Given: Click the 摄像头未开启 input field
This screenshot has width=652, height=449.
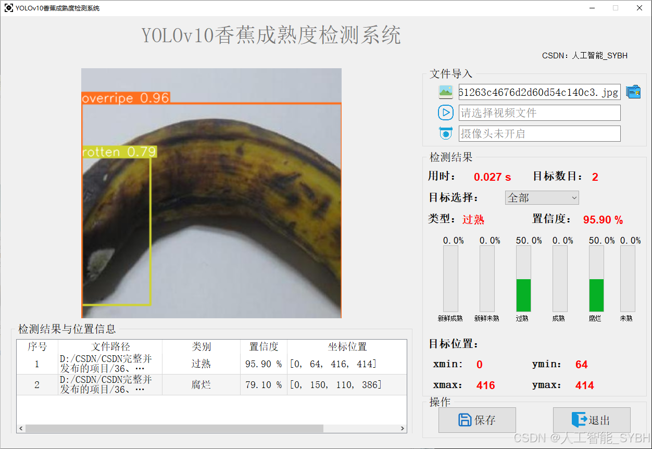Looking at the screenshot, I should click(540, 133).
